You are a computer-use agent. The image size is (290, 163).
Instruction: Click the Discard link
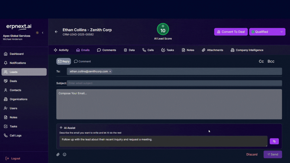(252, 155)
